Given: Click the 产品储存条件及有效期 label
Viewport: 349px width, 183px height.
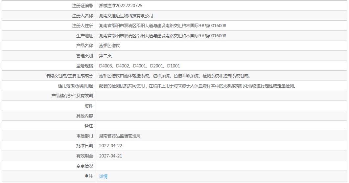Looking at the screenshot, I should tap(72, 96).
